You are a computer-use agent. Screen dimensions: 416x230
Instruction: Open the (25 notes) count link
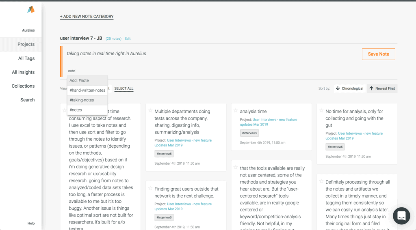tap(114, 39)
